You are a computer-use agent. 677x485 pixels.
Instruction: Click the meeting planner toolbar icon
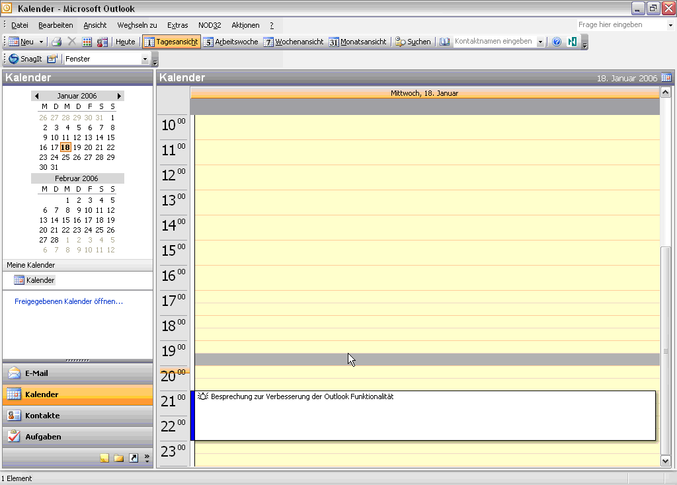pos(102,42)
